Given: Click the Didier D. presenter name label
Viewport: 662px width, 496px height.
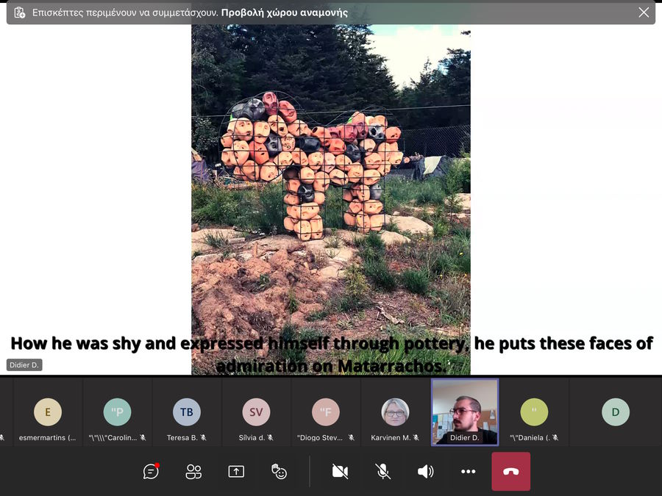Looking at the screenshot, I should [x=24, y=365].
